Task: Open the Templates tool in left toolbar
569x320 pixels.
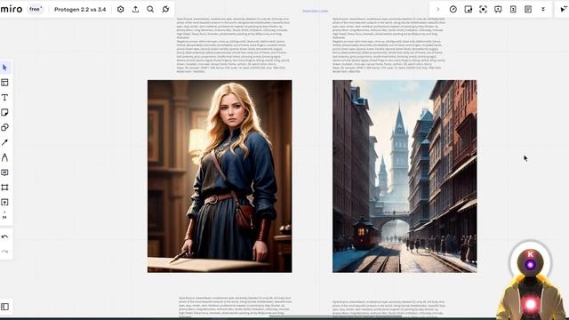Action: 4,83
